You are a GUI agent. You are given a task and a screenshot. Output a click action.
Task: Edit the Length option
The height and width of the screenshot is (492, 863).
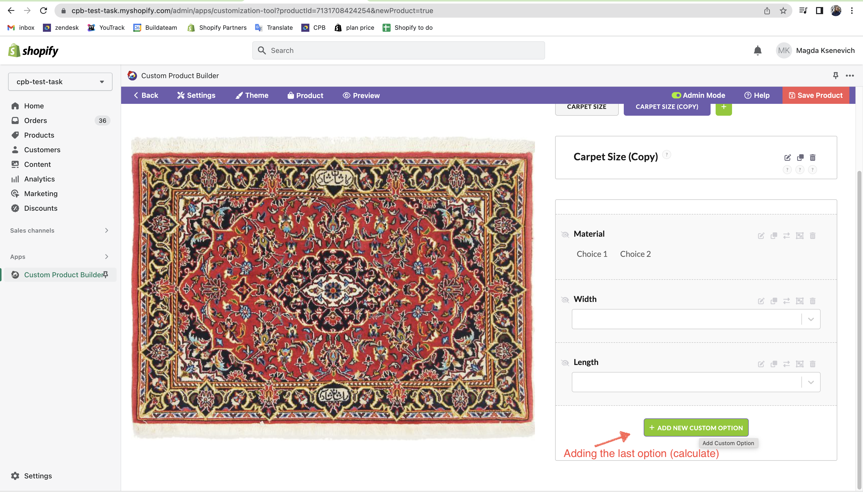[x=761, y=364]
